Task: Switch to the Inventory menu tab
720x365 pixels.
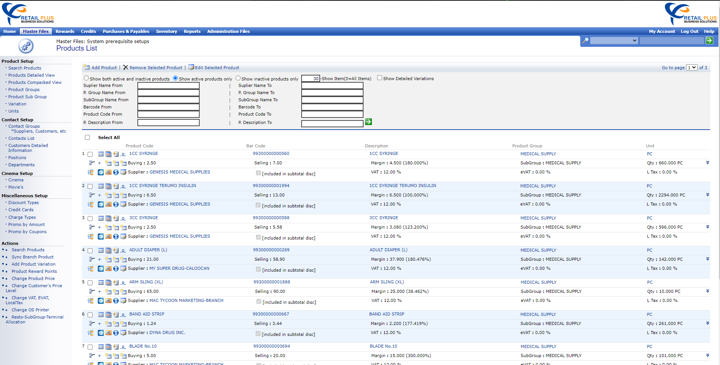Action: pos(166,31)
